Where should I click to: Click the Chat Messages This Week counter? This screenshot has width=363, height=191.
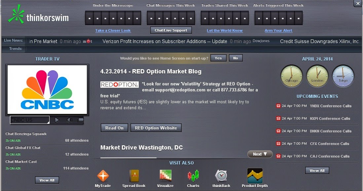[x=171, y=18]
